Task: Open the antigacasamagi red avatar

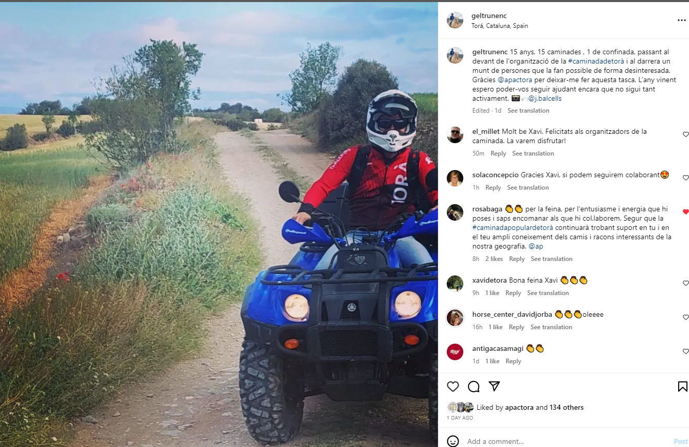Action: [455, 352]
